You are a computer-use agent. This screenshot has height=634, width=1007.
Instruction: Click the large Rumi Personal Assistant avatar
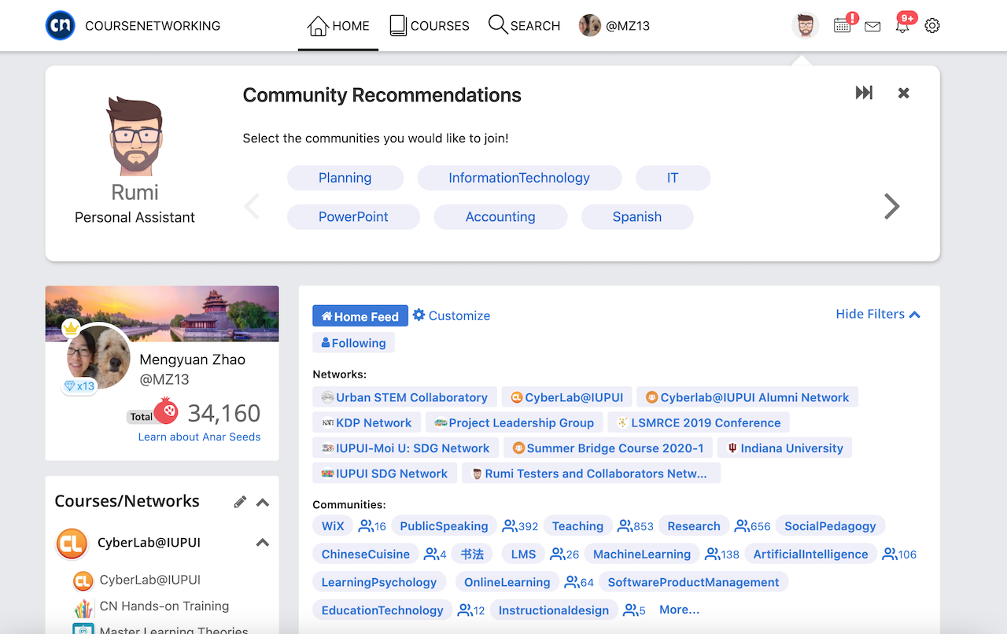(x=135, y=136)
